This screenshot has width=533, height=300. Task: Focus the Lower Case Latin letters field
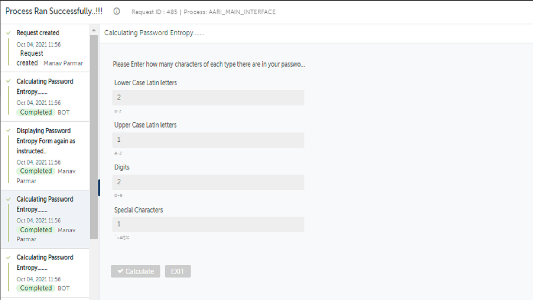coord(208,97)
